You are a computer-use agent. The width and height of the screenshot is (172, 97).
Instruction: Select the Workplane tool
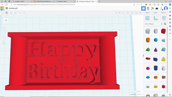tap(148, 18)
